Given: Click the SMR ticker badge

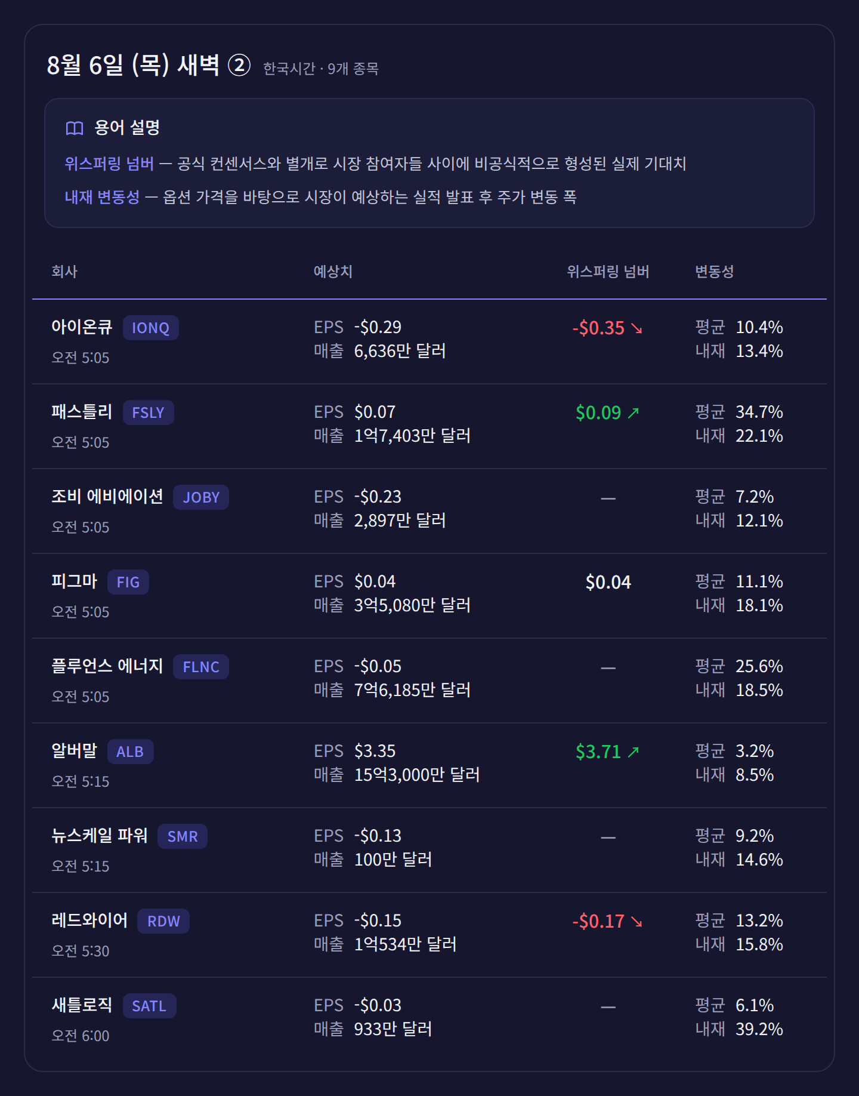Looking at the screenshot, I should click(x=183, y=836).
